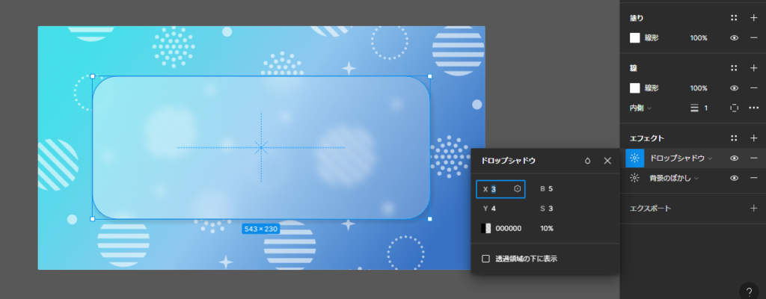Viewport: 766px width, 299px height.
Task: Add a new stroke with 線 plus
Action: pos(754,68)
